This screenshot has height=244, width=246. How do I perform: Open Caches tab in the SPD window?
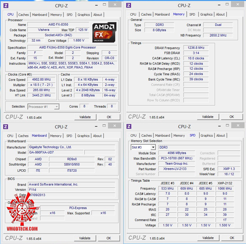147,136
